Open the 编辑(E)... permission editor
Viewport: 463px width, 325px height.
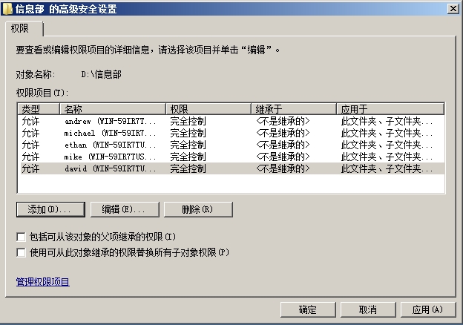click(x=125, y=209)
